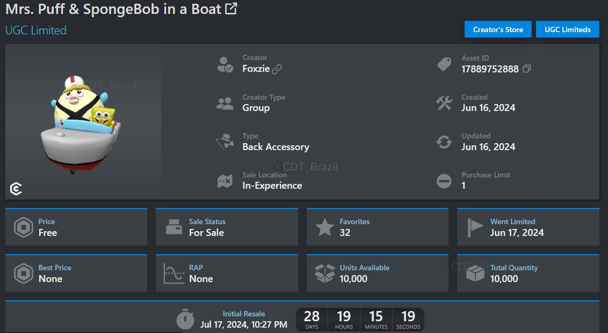Click the 19 seconds countdown box

point(408,320)
